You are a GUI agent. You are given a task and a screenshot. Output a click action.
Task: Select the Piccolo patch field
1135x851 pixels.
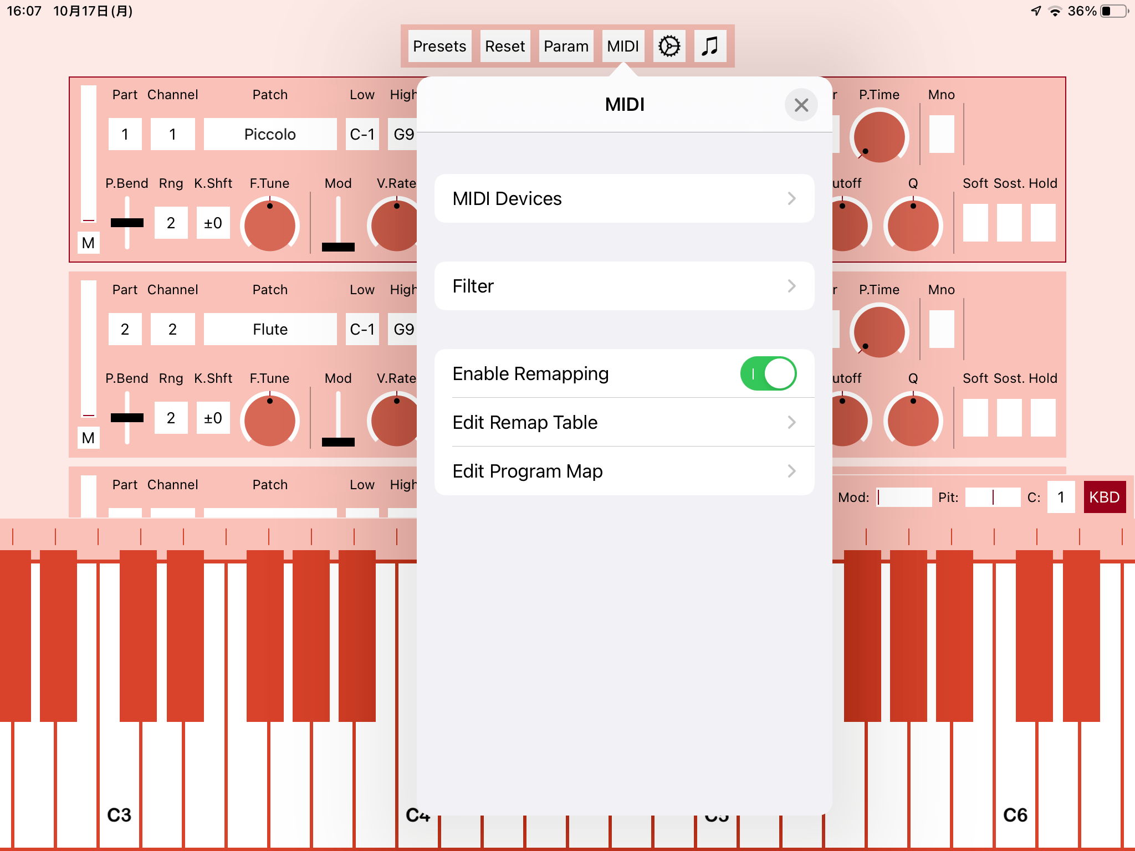(x=270, y=134)
